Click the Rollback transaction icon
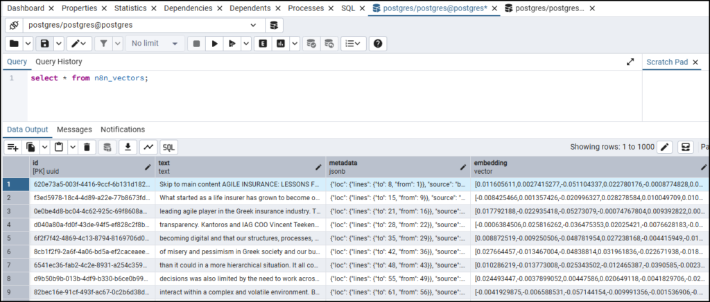710x302 pixels. pyautogui.click(x=329, y=44)
